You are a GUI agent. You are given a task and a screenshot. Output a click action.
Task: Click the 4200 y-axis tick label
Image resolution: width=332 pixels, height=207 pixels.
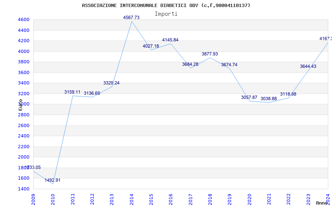(x=24, y=41)
